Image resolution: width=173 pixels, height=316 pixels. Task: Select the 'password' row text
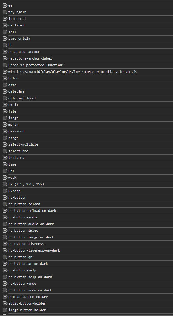coord(16,132)
